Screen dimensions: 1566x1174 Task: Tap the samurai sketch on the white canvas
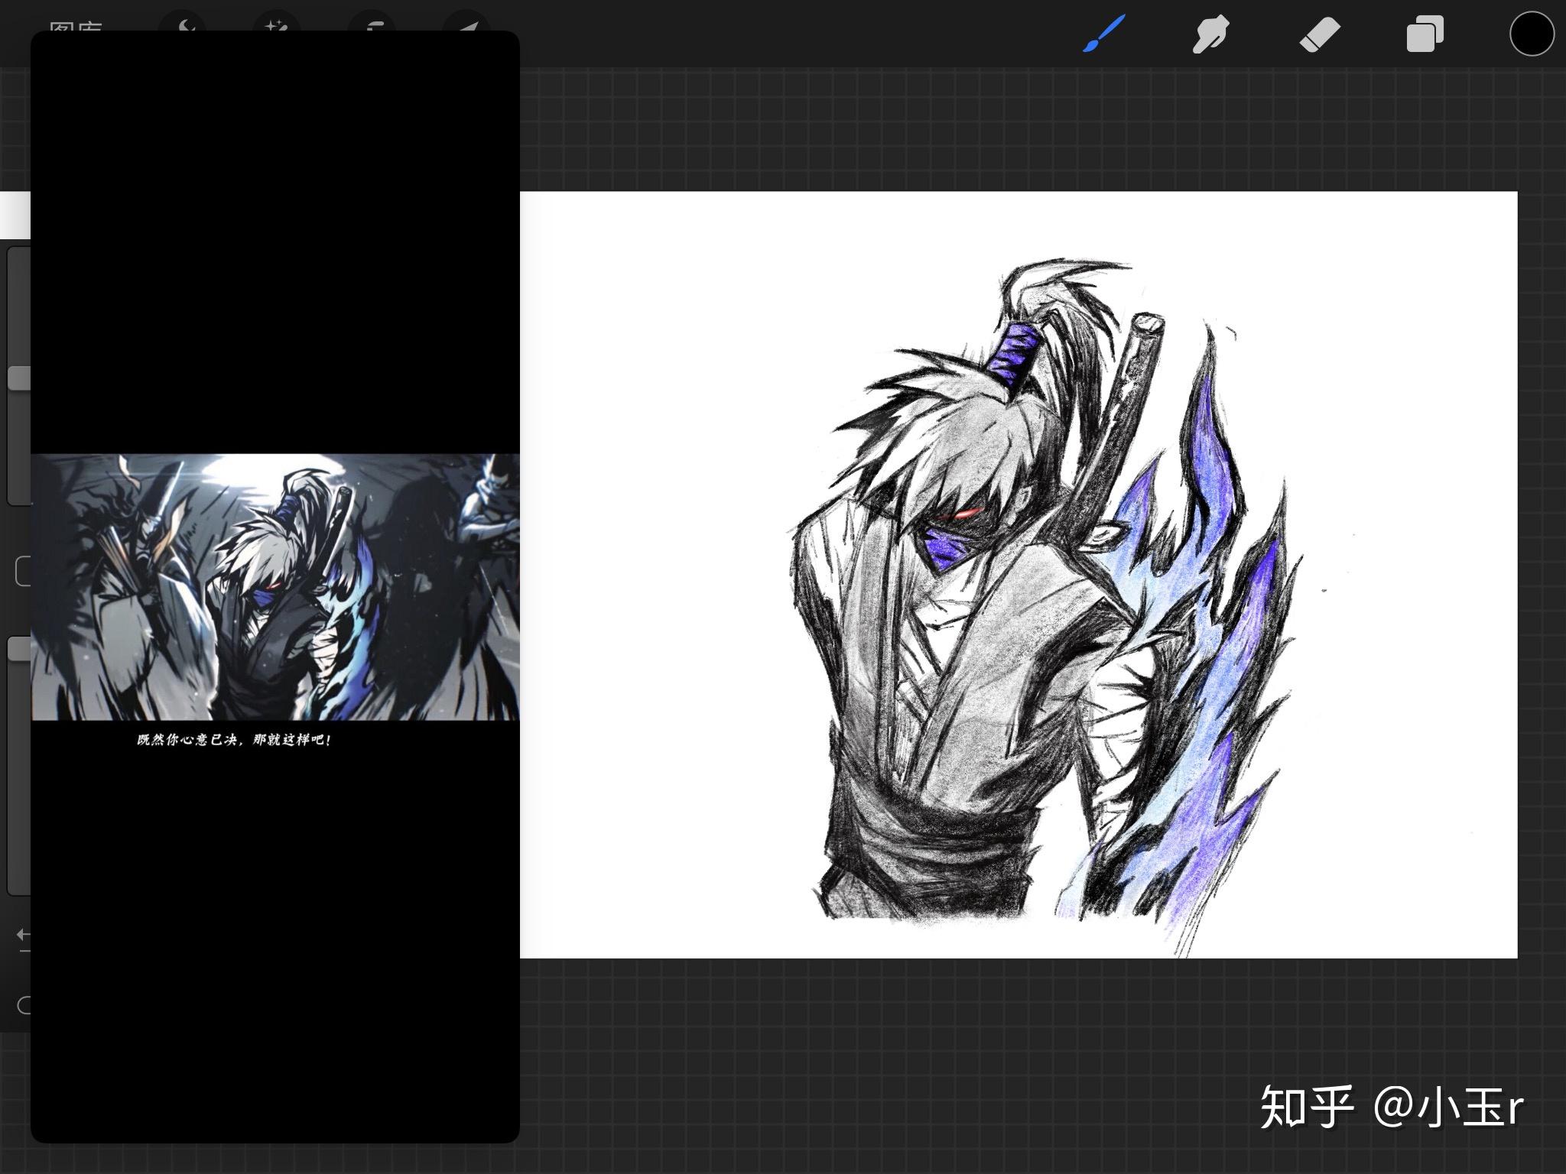pos(1047,605)
